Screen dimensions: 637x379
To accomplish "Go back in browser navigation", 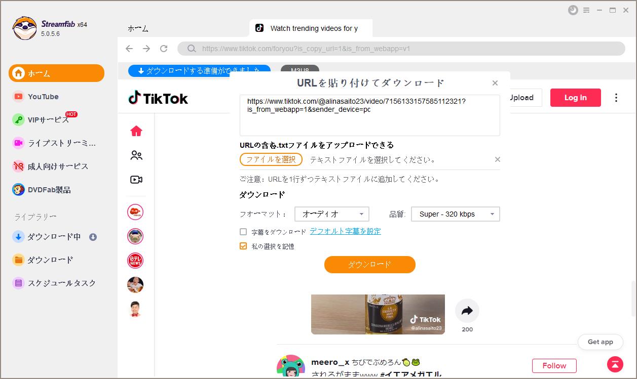I will 129,49.
